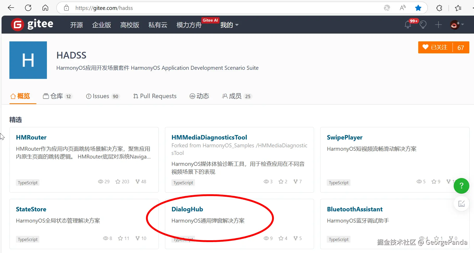Click the TypeScript tag on HMRouter card

(28, 183)
